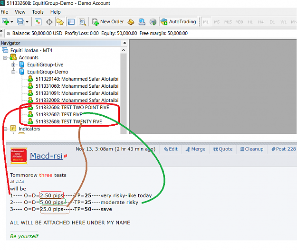Viewport: 297px width, 250px height.
Task: Select account 511332006 Mohammed Safar Alotaibi
Action: [77, 100]
